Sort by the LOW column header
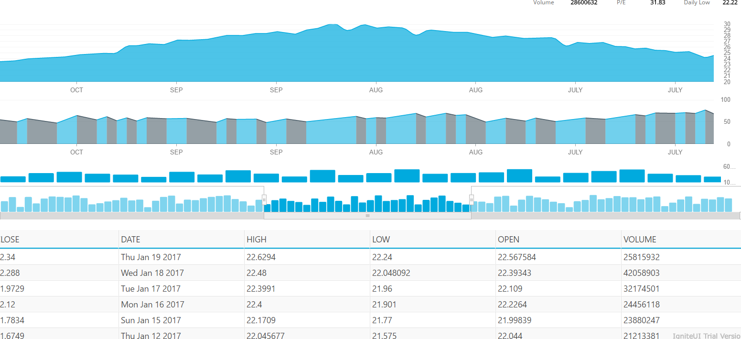This screenshot has height=339, width=741. tap(381, 240)
